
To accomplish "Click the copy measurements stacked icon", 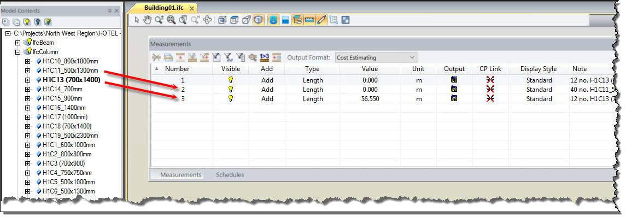I will coord(168,57).
